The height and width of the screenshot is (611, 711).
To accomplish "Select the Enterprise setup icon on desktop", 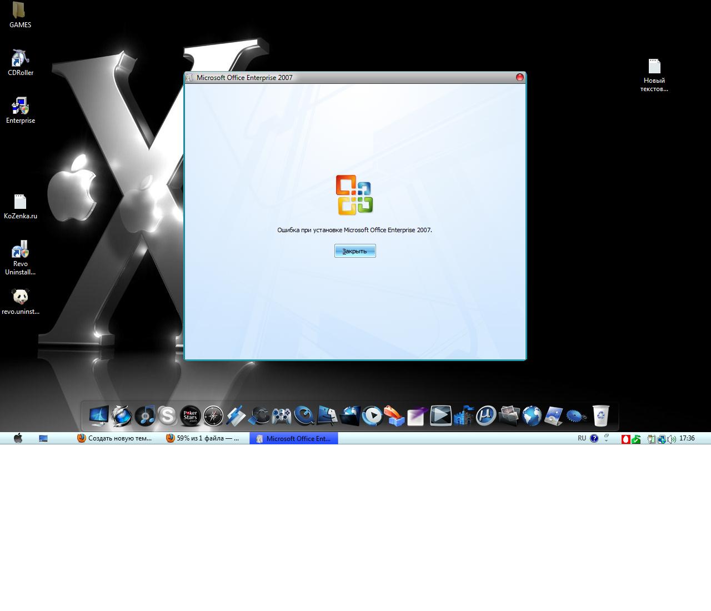I will click(x=21, y=111).
